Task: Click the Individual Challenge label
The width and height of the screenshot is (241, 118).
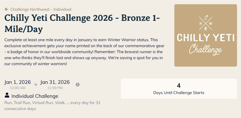Action: coord(35,96)
